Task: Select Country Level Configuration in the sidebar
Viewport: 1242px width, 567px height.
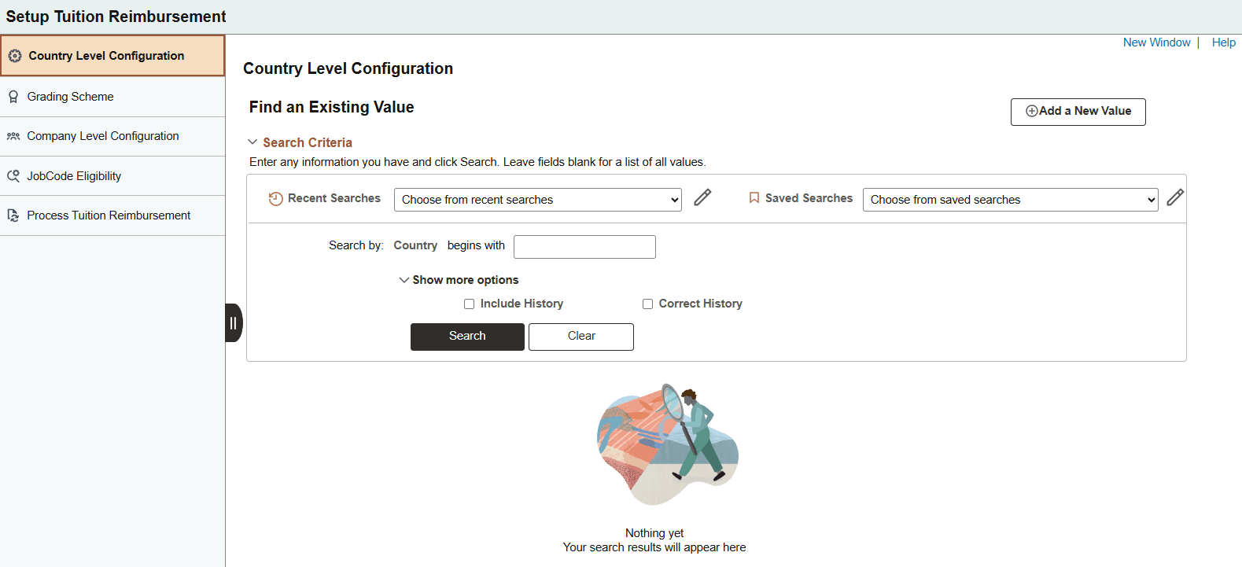Action: (x=112, y=56)
